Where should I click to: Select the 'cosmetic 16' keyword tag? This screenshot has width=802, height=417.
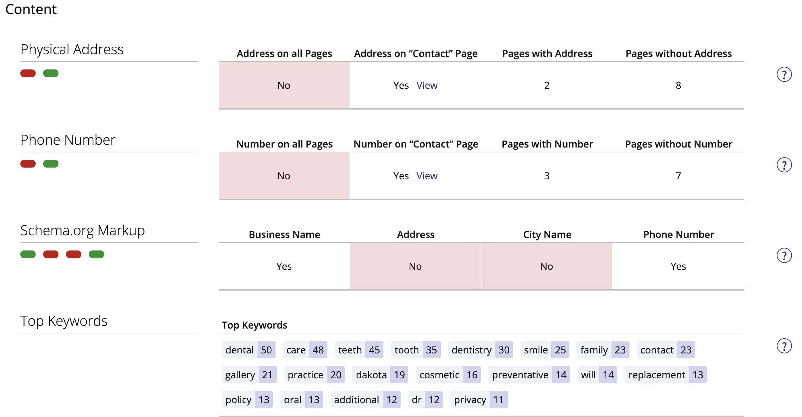448,375
